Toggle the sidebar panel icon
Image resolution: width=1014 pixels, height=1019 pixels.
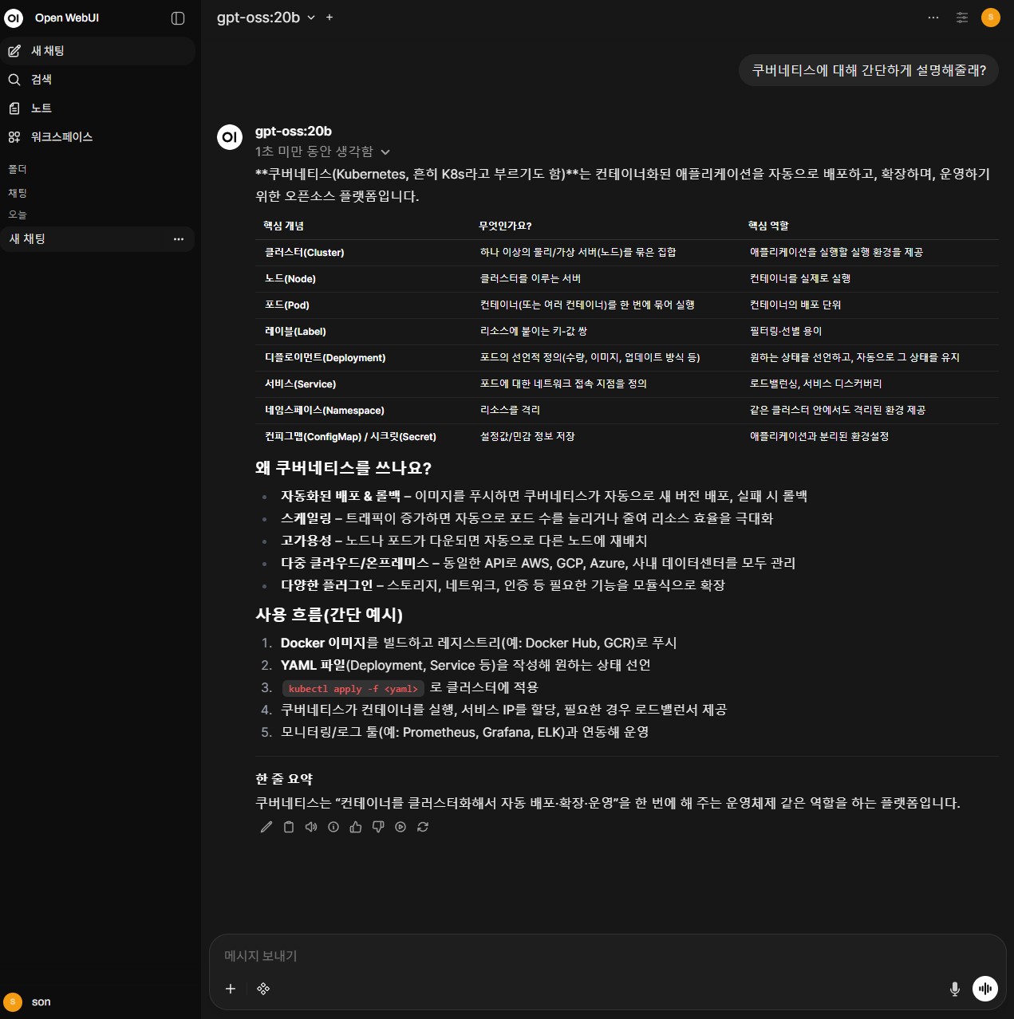point(178,18)
